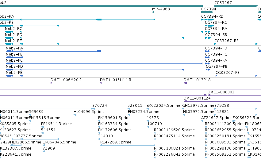This screenshot has height=159, width=261.
Task: Select EK163334.5prime EST label
Action: [115, 124]
